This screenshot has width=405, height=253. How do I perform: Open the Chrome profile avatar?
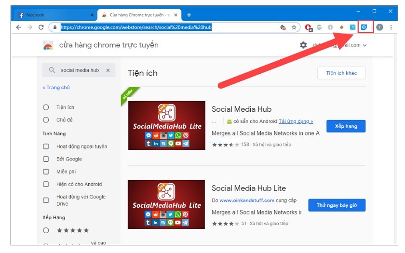point(380,27)
